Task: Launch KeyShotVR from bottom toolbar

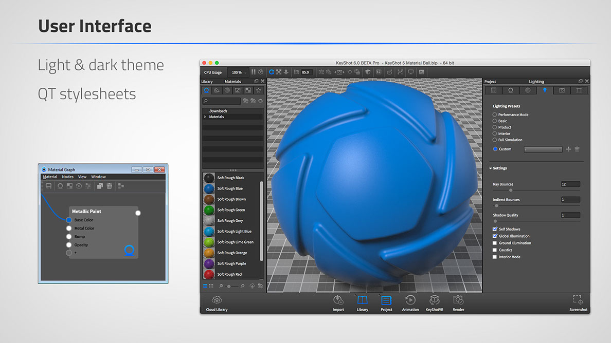Action: pos(434,301)
